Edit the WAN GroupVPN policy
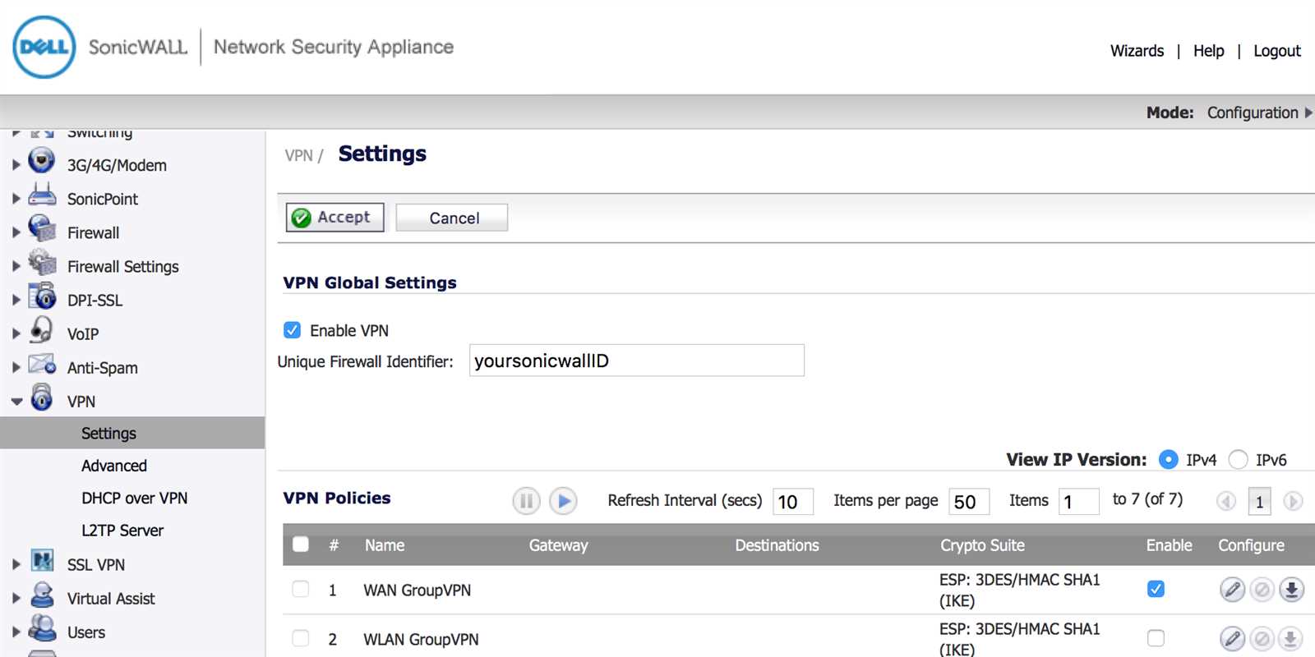The width and height of the screenshot is (1315, 657). pyautogui.click(x=1232, y=590)
